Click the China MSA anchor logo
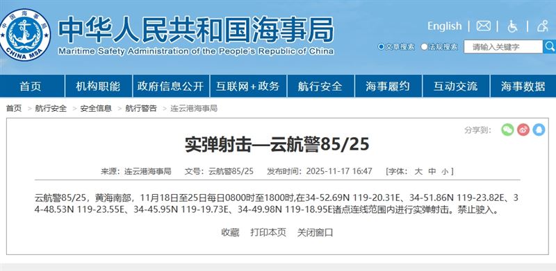Viewport: 556px width, 271px height. pos(24,35)
